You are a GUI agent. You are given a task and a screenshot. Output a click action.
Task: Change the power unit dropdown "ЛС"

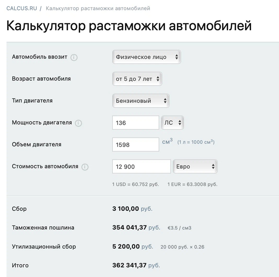pos(173,123)
